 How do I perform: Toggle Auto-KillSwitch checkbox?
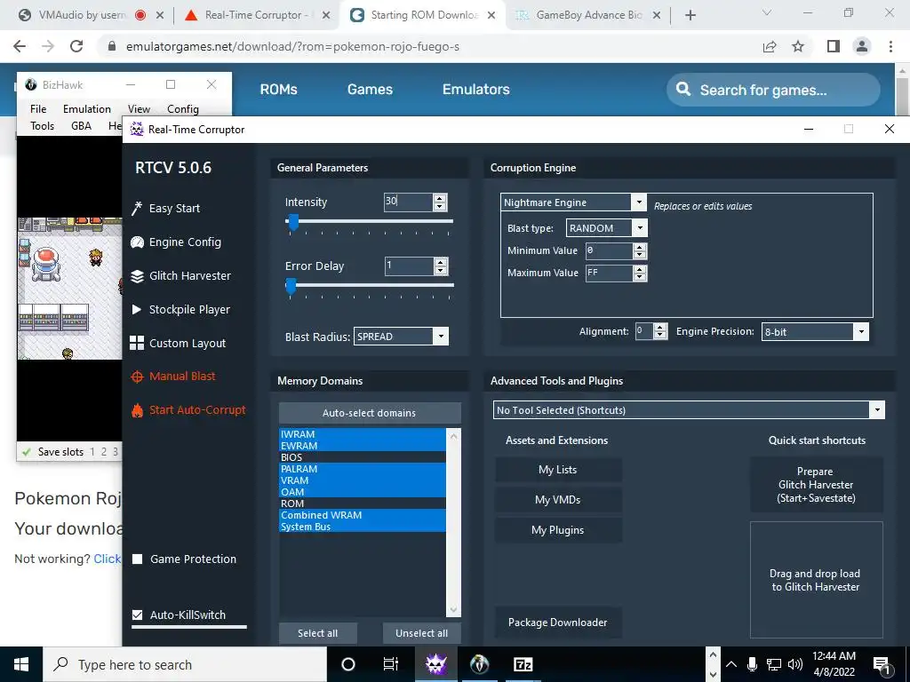point(138,615)
